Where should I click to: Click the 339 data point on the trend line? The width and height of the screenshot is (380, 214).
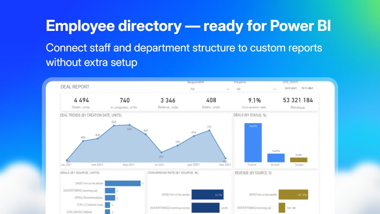(178, 145)
